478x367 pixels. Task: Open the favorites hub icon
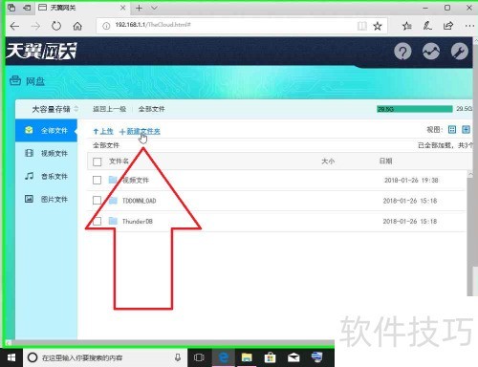tap(406, 26)
